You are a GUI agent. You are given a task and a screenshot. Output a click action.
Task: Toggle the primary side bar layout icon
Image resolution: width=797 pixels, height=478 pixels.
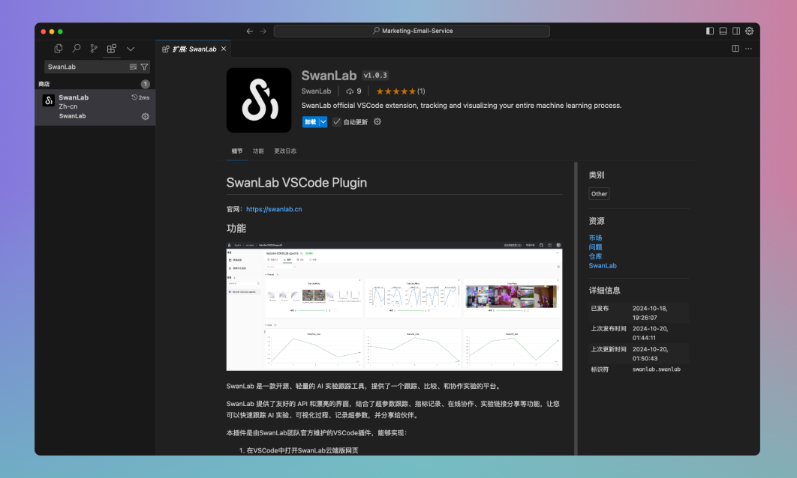click(710, 31)
